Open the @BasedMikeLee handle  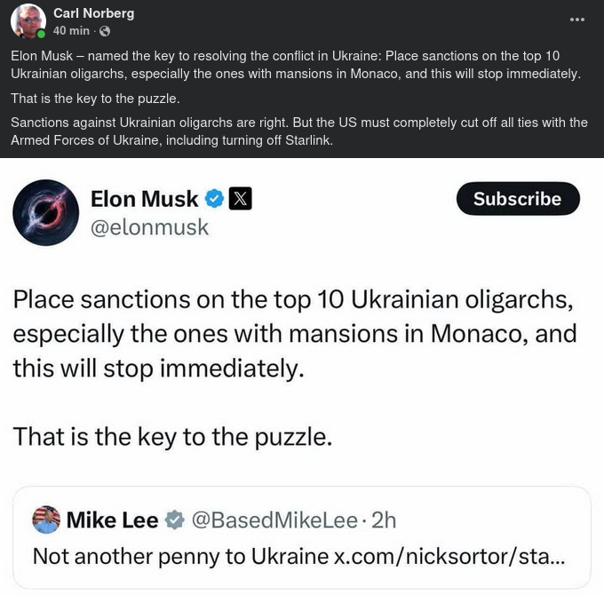[x=274, y=520]
